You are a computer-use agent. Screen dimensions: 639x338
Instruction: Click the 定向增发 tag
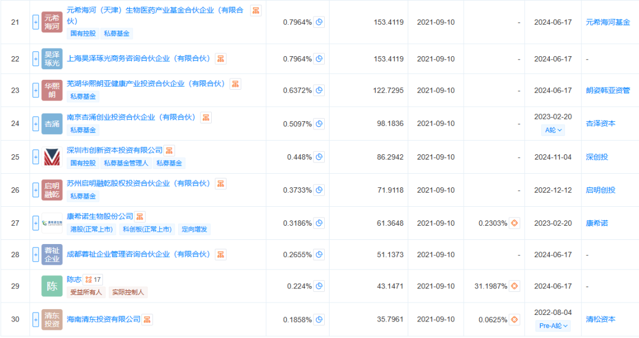pyautogui.click(x=195, y=229)
